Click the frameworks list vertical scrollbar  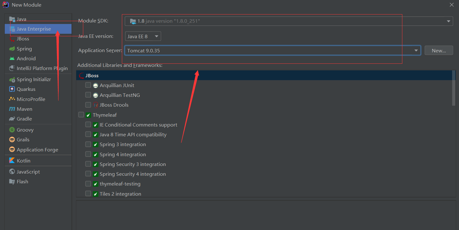coord(454,88)
